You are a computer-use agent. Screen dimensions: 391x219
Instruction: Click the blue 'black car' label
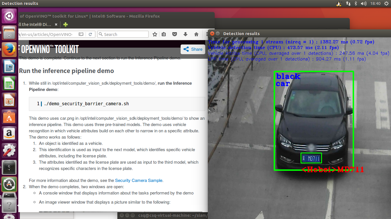click(x=288, y=80)
